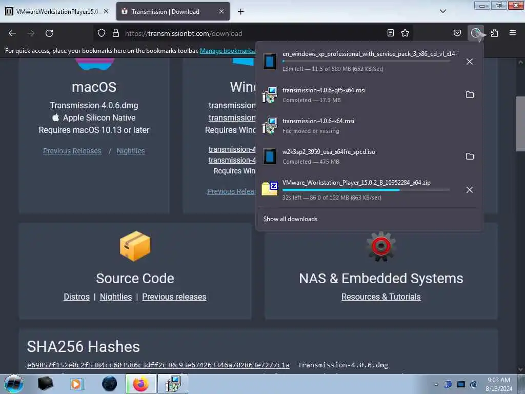
Task: Open the installer item in the taskbar
Action: (173, 384)
